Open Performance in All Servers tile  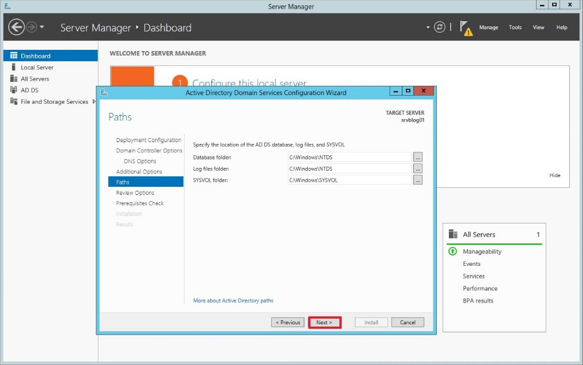point(480,288)
